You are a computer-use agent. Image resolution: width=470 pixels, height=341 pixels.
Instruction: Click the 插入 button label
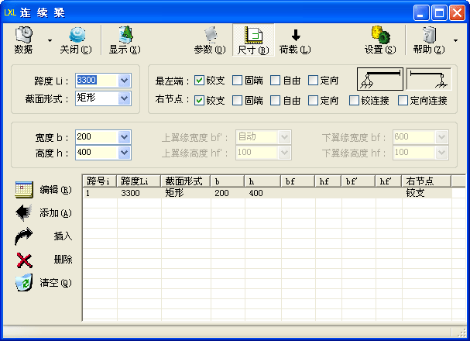63,236
